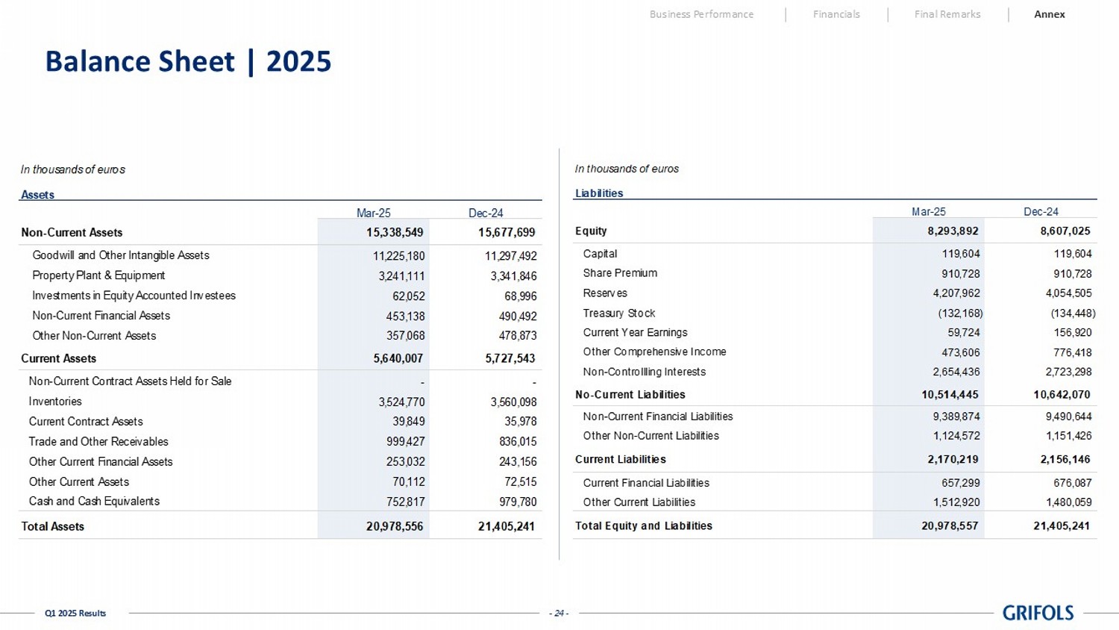Select the Non-Current Assets row label
Viewport: 1119px width, 630px height.
(x=72, y=233)
